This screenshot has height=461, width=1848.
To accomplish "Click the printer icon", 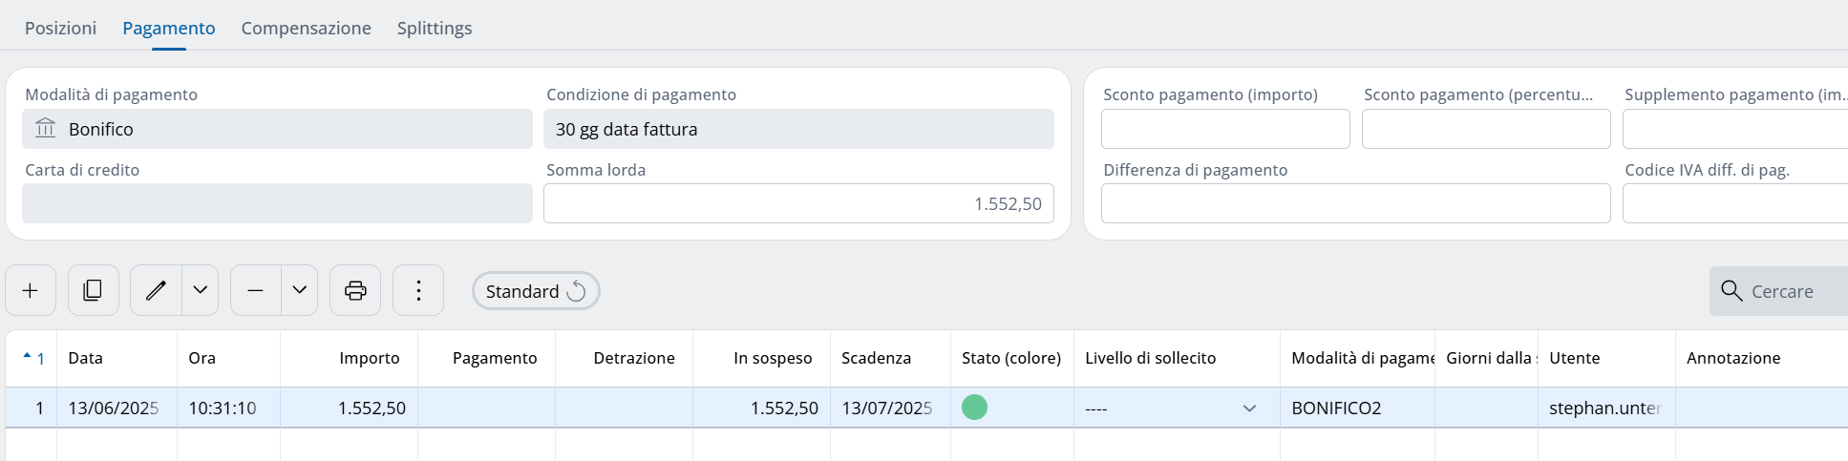I will coord(355,290).
